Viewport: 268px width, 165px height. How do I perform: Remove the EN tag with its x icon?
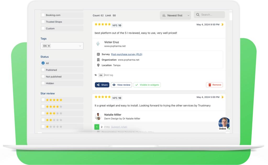point(49,46)
